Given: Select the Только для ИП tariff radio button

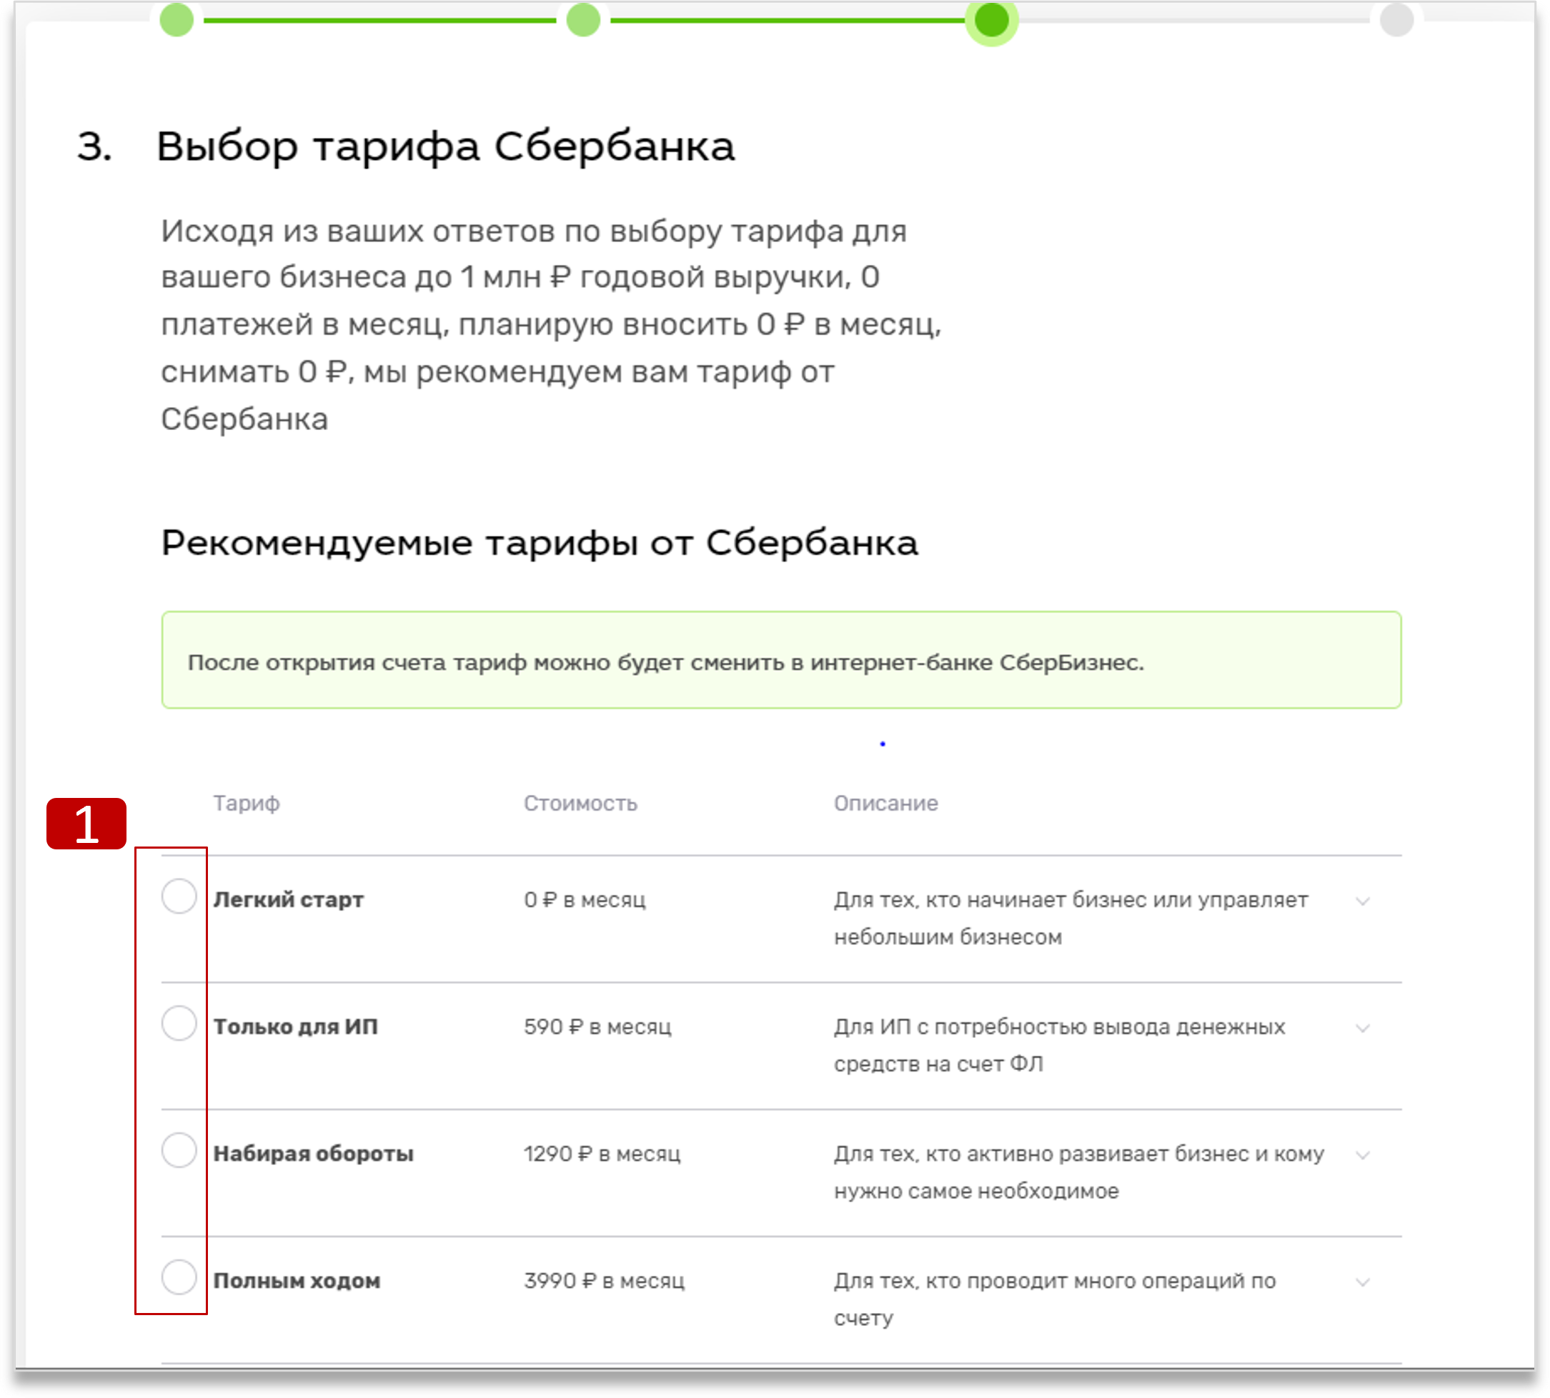Looking at the screenshot, I should click(179, 1022).
